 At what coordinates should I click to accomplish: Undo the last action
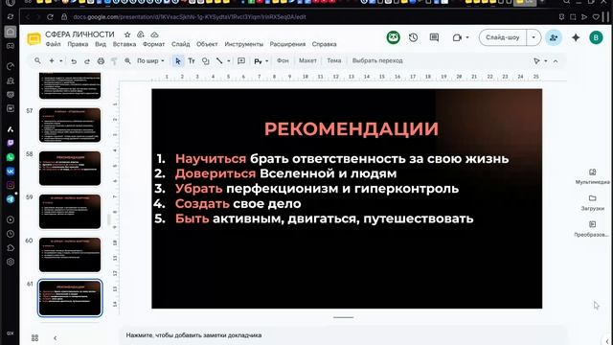(74, 61)
